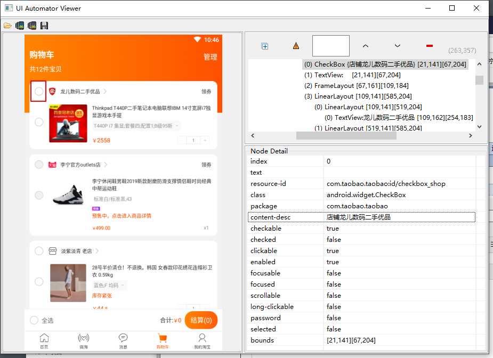Click the chevron next to 淡紫淡青 老店
Viewport: 493px width, 358px height.
97,251
